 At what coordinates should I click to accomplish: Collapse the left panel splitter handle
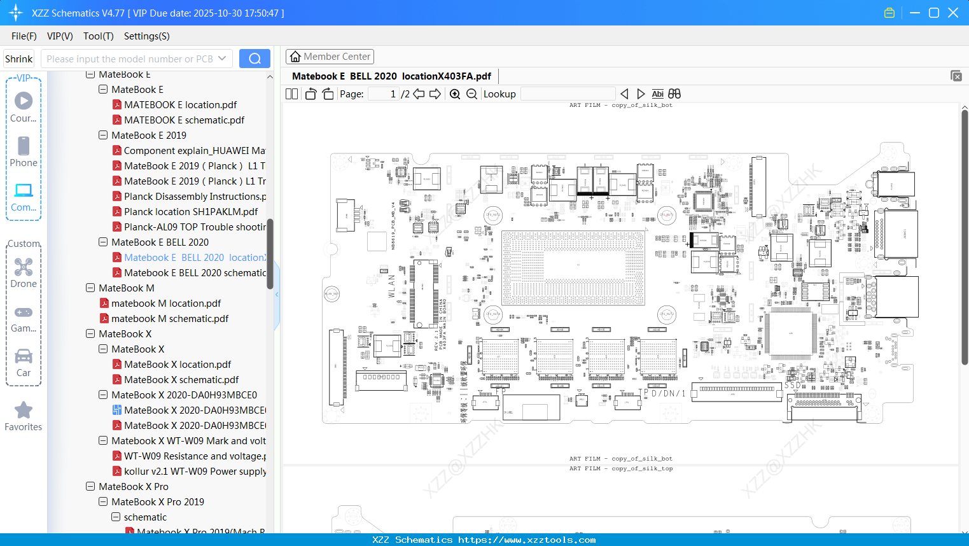coord(277,295)
